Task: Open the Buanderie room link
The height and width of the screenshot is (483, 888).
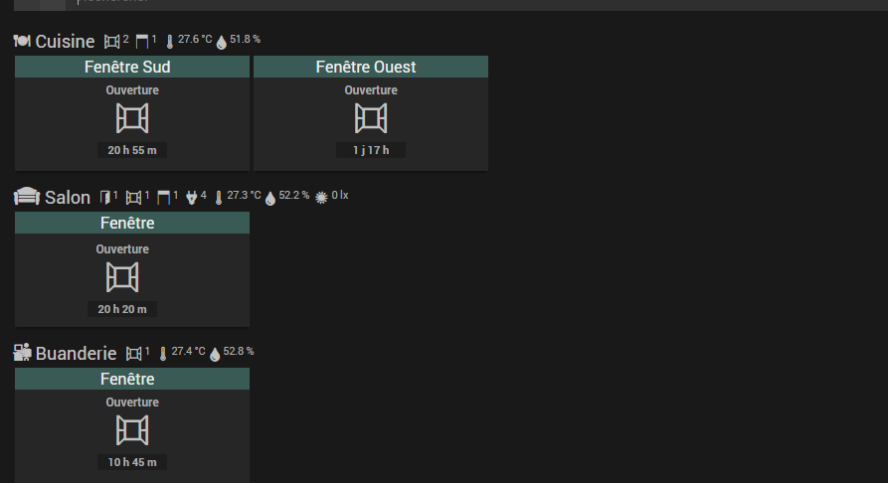Action: 76,354
